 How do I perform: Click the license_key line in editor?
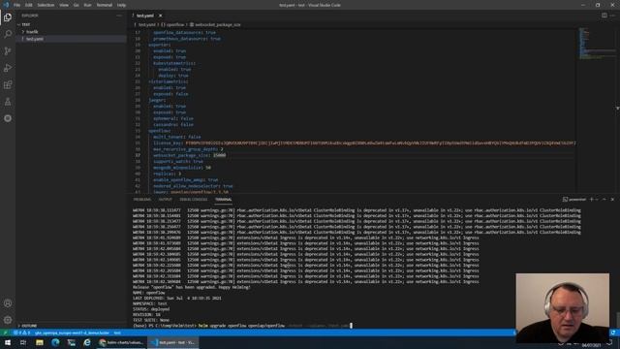tap(364, 143)
